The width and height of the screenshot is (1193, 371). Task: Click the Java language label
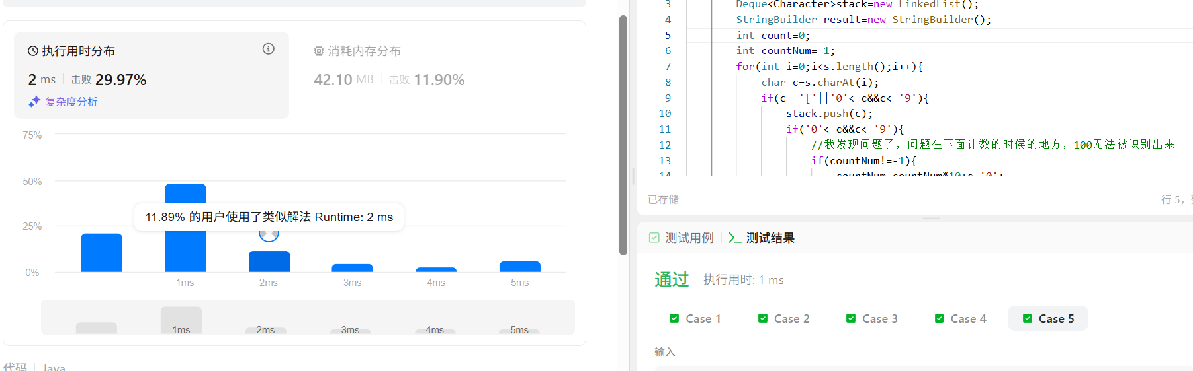[54, 367]
